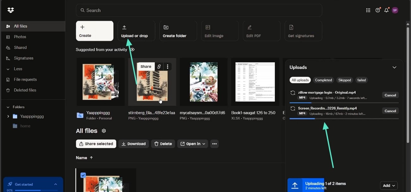Screen dimensions: 411x192
Task: Open the SP account avatar
Action: coord(395,10)
